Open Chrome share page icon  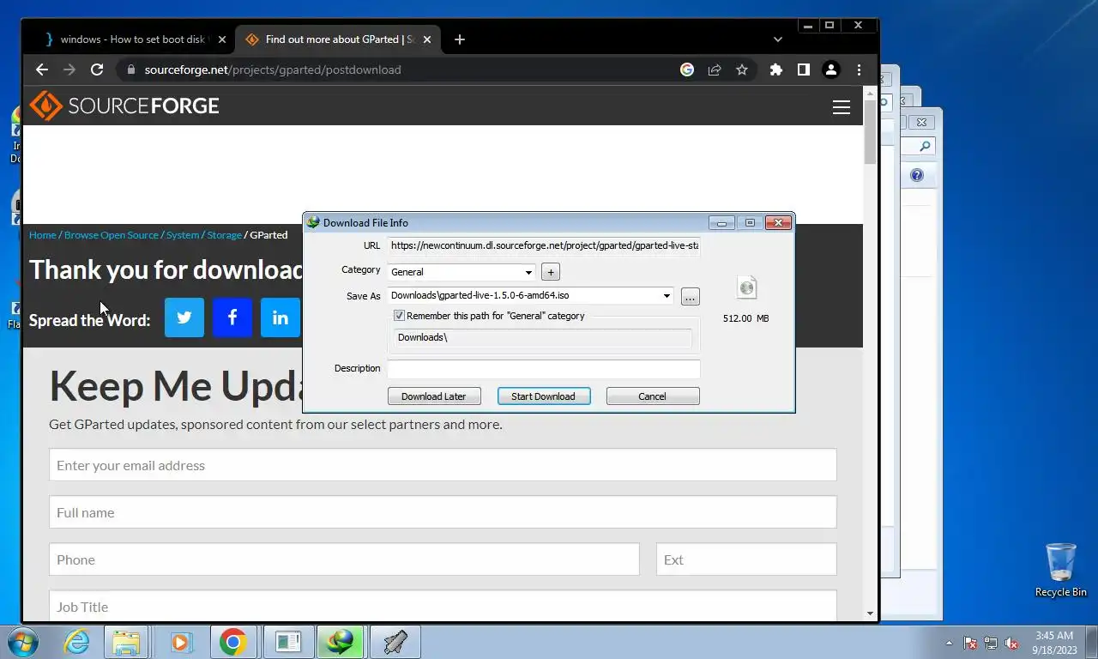715,70
